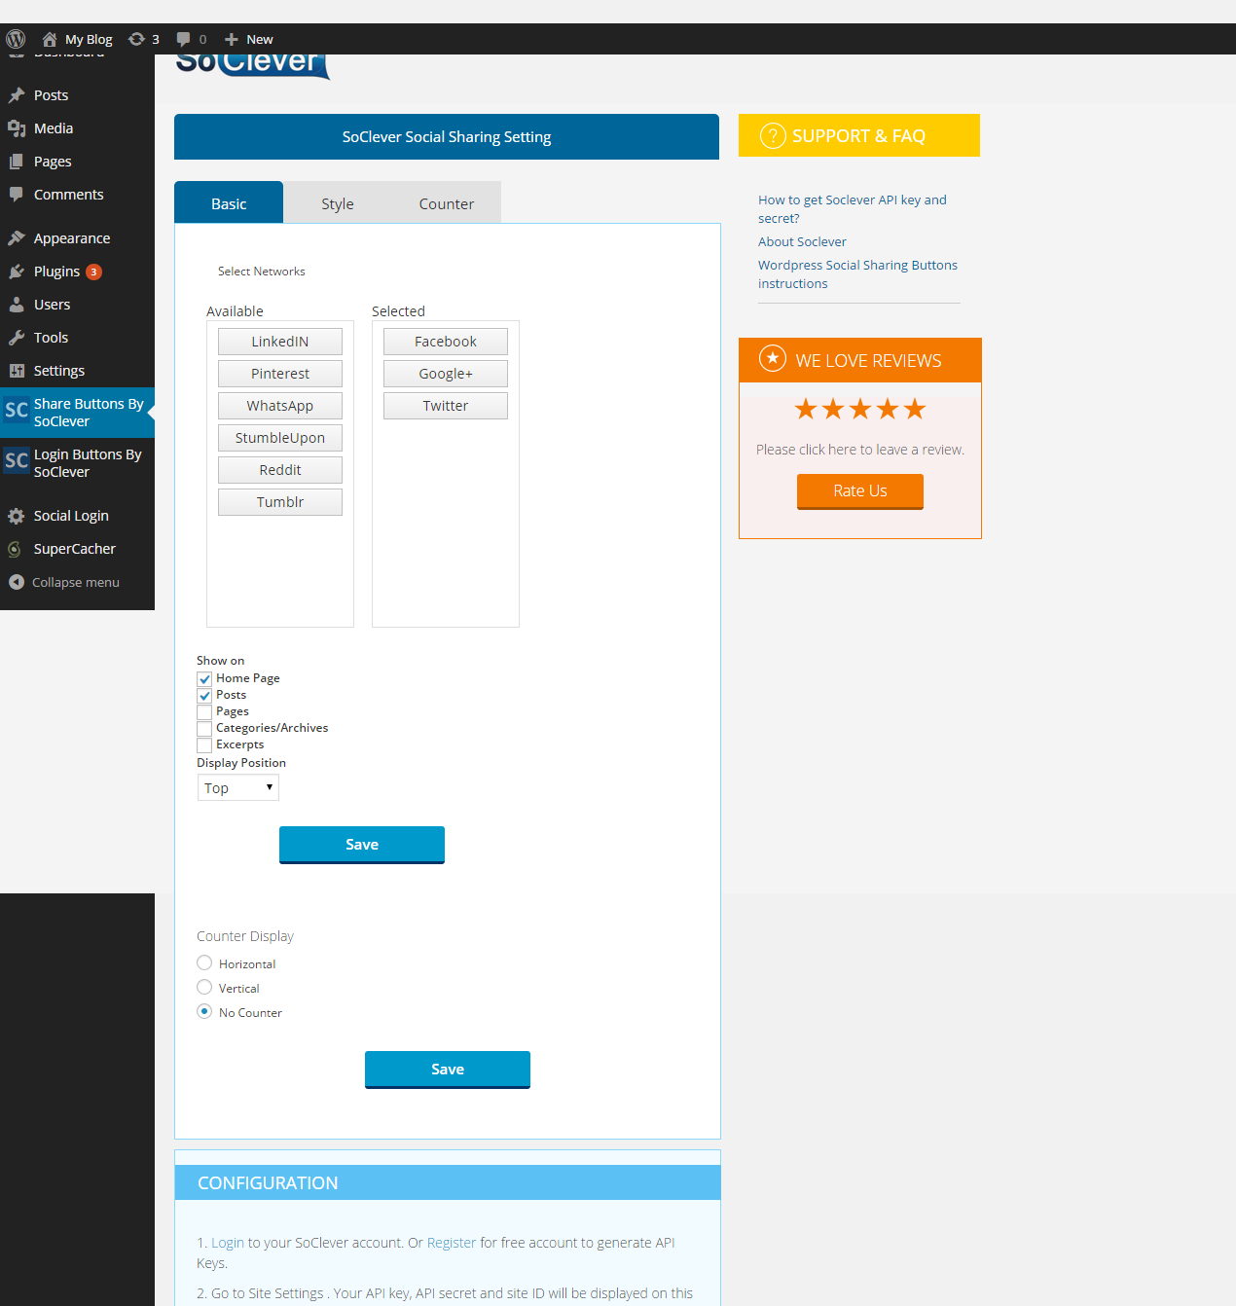Screen dimensions: 1236x1306
Task: Click Google+ in Selected networks
Action: click(x=446, y=374)
